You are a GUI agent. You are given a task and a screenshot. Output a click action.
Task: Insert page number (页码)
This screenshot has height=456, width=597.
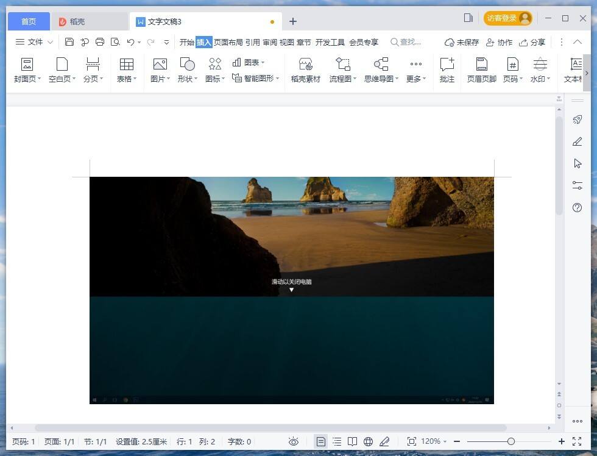pos(513,70)
